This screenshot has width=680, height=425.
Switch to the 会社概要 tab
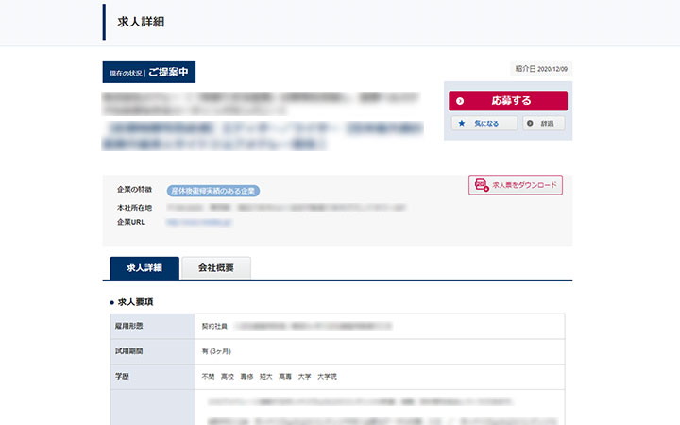pyautogui.click(x=216, y=268)
